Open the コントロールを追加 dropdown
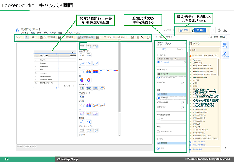This screenshot has height=162, width=234. tap(117, 37)
